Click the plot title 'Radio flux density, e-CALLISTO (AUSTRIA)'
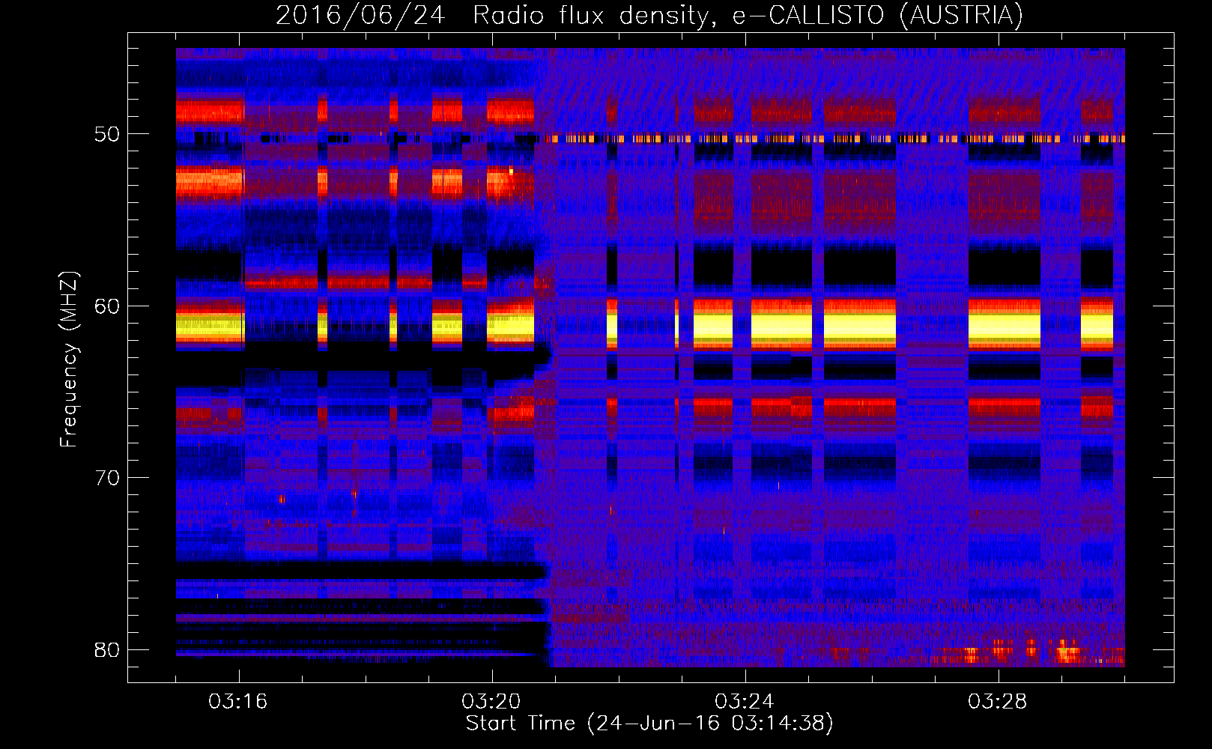This screenshot has height=749, width=1212. (748, 16)
